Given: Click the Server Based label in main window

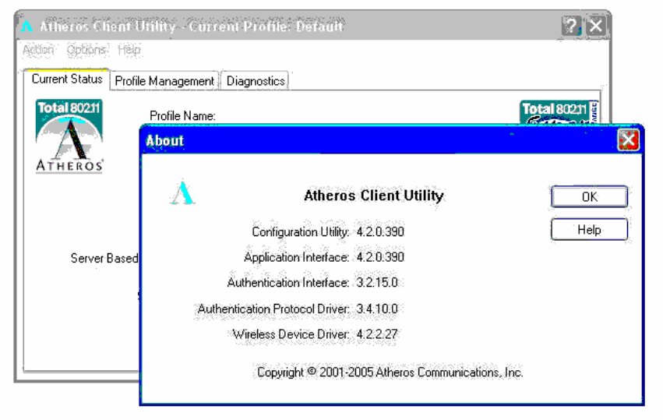Looking at the screenshot, I should [x=104, y=258].
